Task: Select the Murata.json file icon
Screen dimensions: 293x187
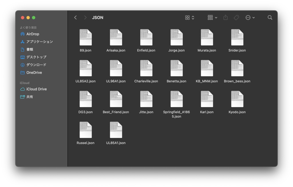Action: 207,37
